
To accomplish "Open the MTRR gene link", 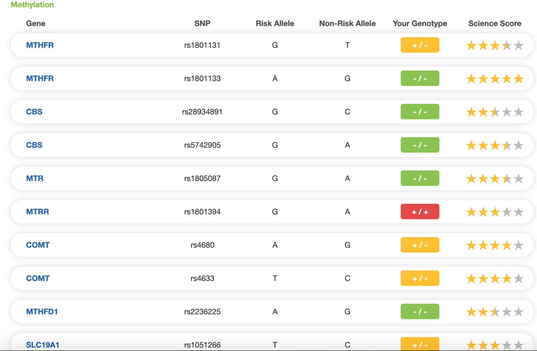I will (38, 212).
